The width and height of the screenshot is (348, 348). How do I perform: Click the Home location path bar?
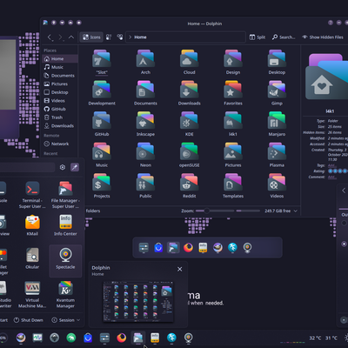[185, 37]
